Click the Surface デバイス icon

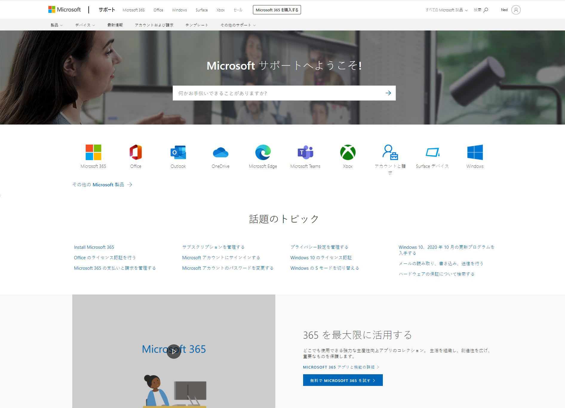(432, 152)
